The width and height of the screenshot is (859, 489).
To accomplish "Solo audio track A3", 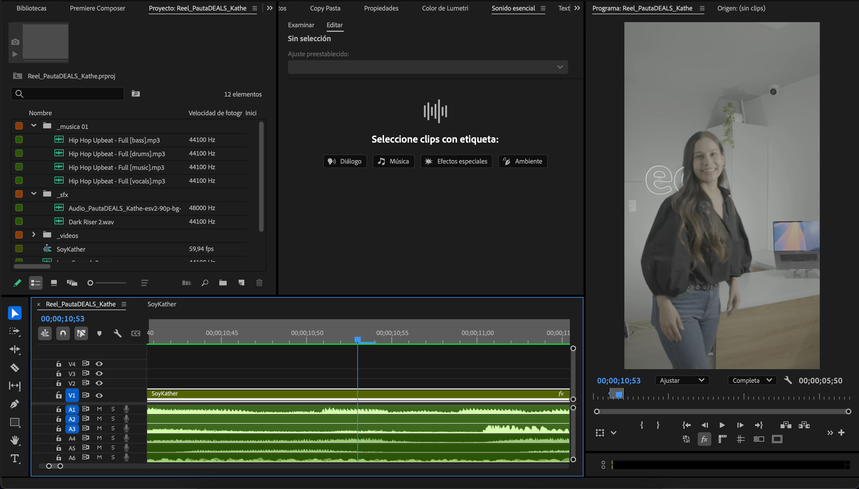I will [113, 429].
